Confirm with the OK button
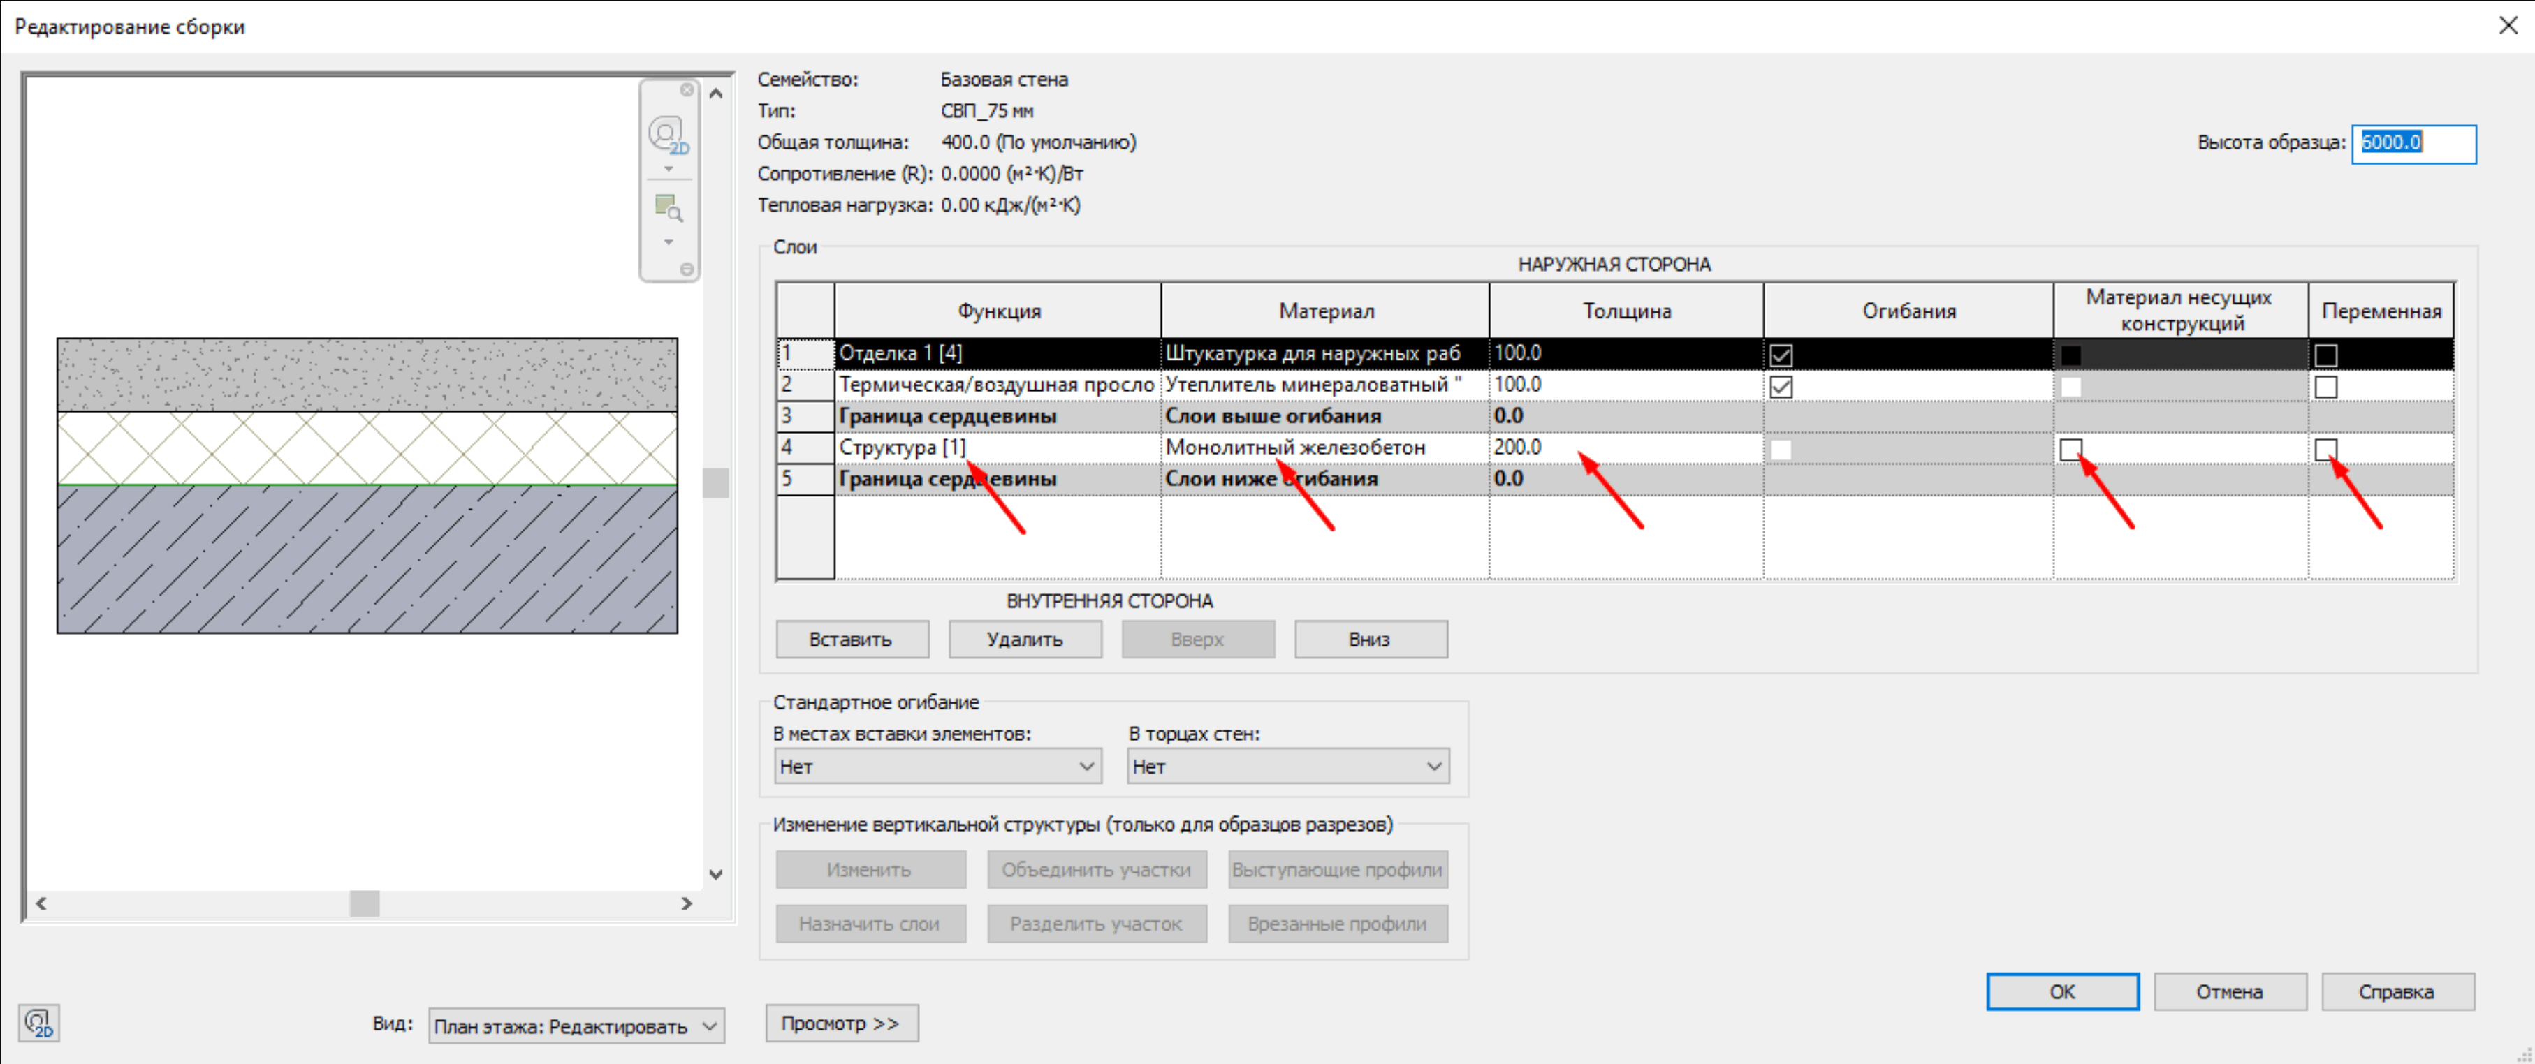Image resolution: width=2535 pixels, height=1064 pixels. point(2063,991)
